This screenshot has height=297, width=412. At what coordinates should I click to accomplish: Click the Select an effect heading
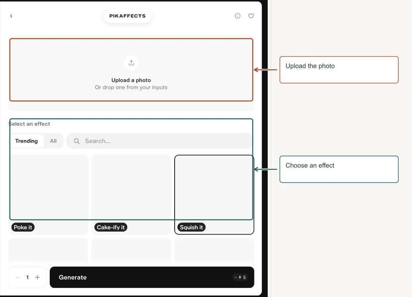tap(29, 124)
